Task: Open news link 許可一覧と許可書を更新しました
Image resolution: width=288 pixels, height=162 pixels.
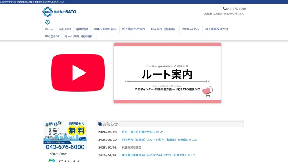Action: coord(143,132)
